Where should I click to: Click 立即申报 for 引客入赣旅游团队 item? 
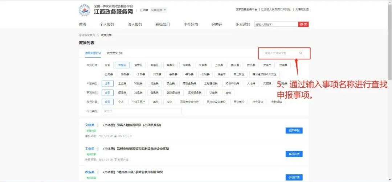tap(294, 131)
